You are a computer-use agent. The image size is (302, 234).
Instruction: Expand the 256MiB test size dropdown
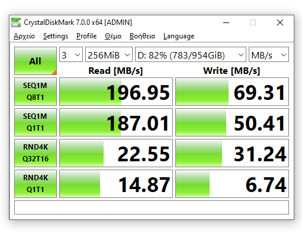point(109,54)
